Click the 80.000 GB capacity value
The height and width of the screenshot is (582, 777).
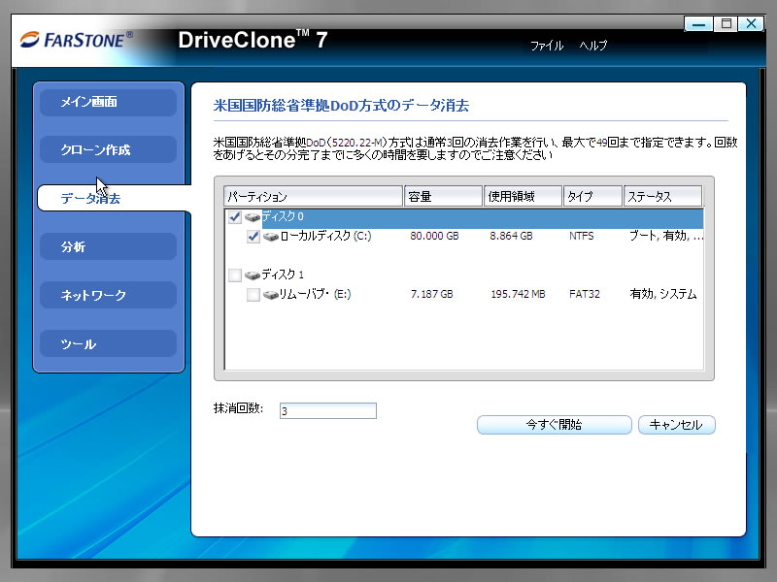[x=434, y=236]
